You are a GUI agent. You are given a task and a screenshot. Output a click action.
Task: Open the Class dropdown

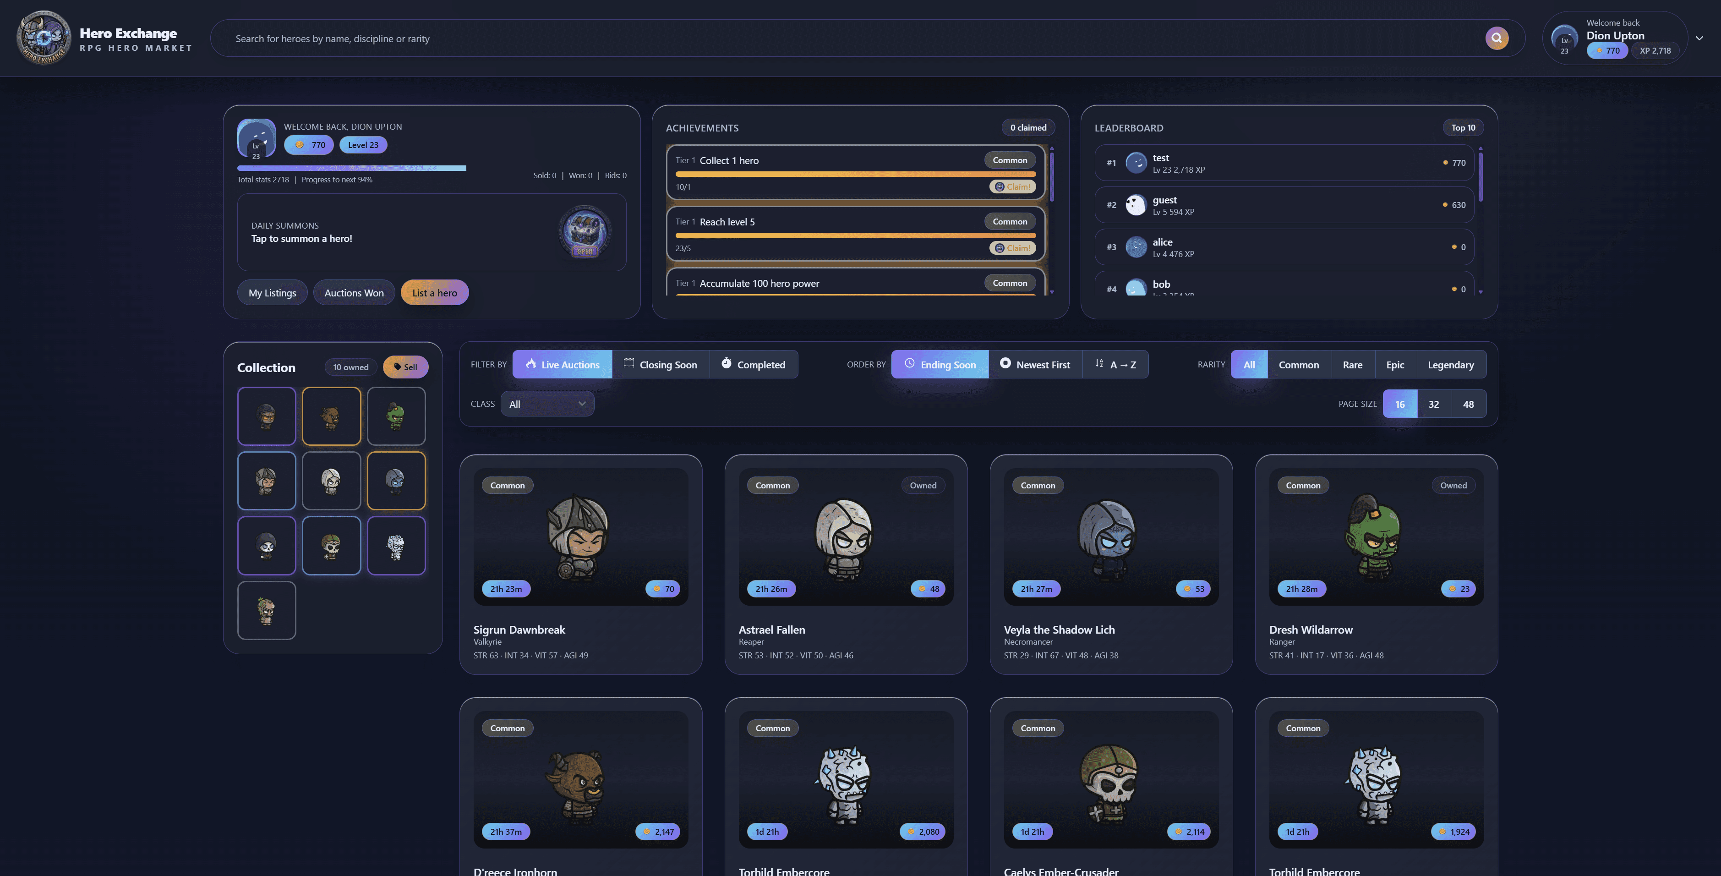[x=546, y=404]
